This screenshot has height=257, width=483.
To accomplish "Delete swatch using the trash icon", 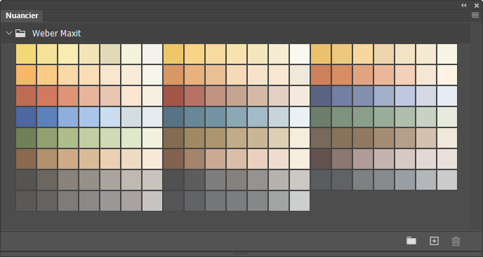I will pos(456,241).
